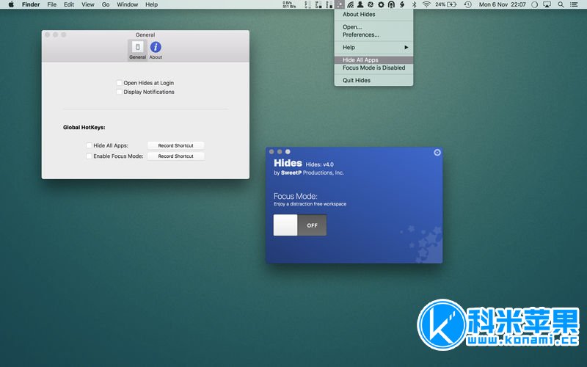Choose Open… from the Hides menu

tap(373, 27)
